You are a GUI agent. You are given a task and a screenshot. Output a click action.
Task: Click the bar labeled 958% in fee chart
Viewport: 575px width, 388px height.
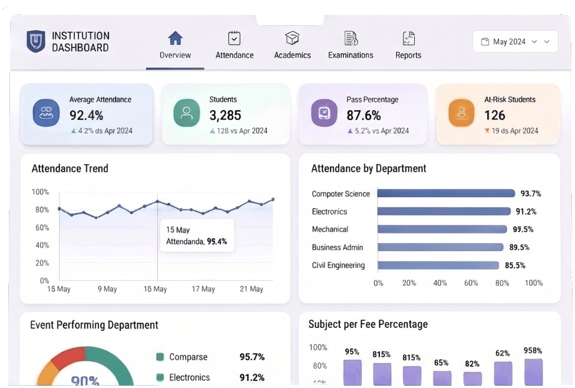pos(533,372)
